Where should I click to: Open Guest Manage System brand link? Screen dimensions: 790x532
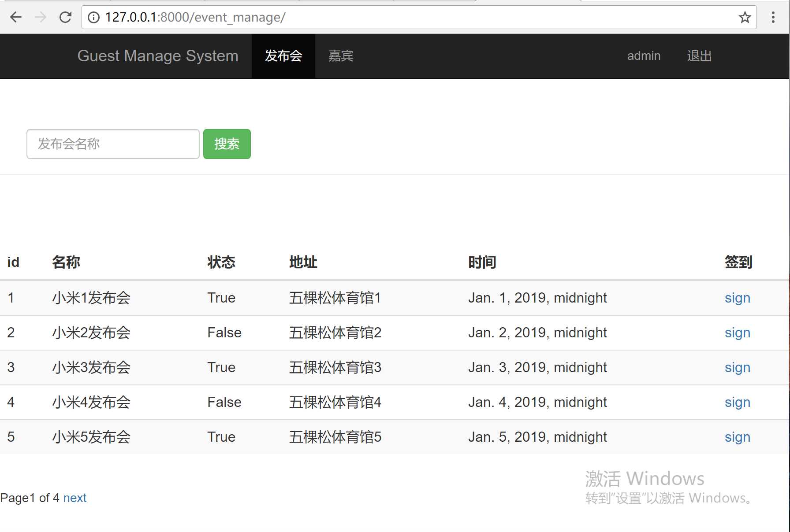pyautogui.click(x=158, y=56)
